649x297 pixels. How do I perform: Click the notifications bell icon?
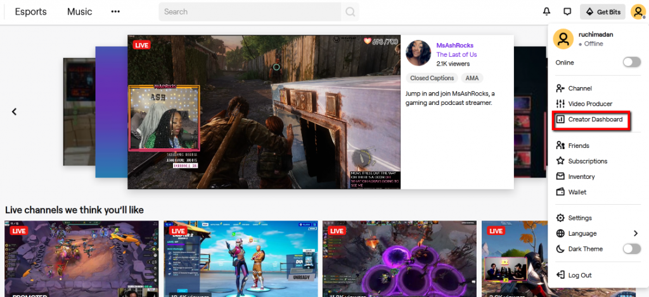pos(546,11)
